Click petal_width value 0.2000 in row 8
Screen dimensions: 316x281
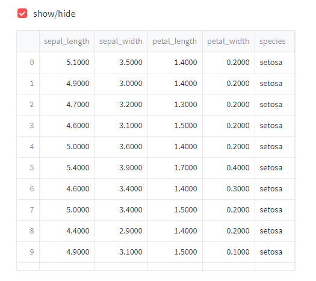coord(238,231)
